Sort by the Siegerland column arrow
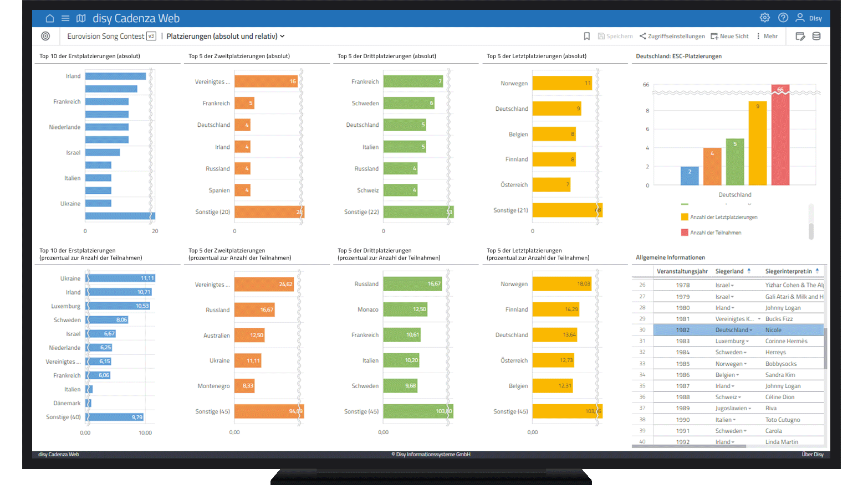 749,271
